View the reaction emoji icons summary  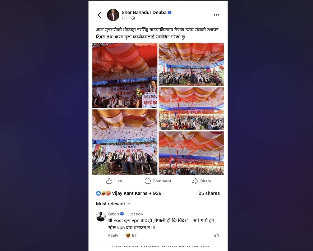pos(103,193)
